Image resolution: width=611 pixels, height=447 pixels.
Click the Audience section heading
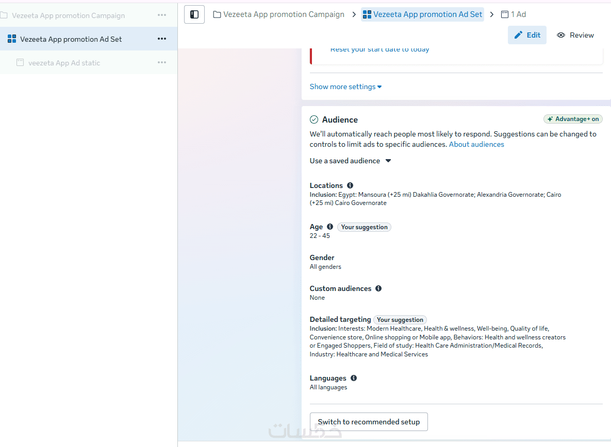[x=340, y=120]
